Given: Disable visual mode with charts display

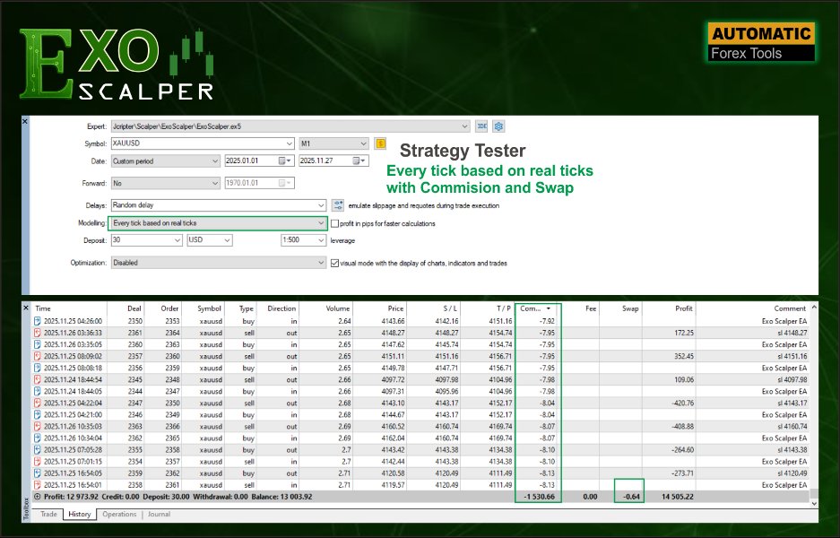Looking at the screenshot, I should [x=333, y=263].
